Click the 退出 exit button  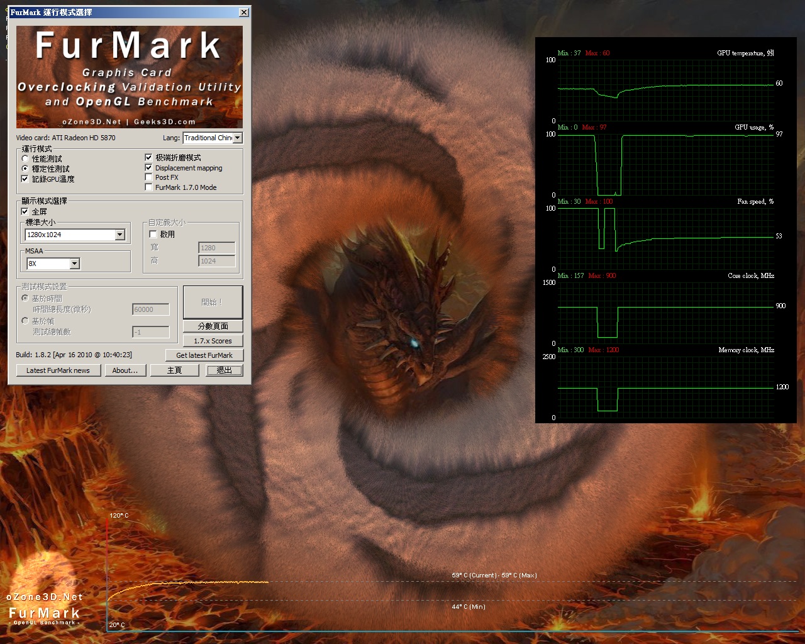click(225, 370)
